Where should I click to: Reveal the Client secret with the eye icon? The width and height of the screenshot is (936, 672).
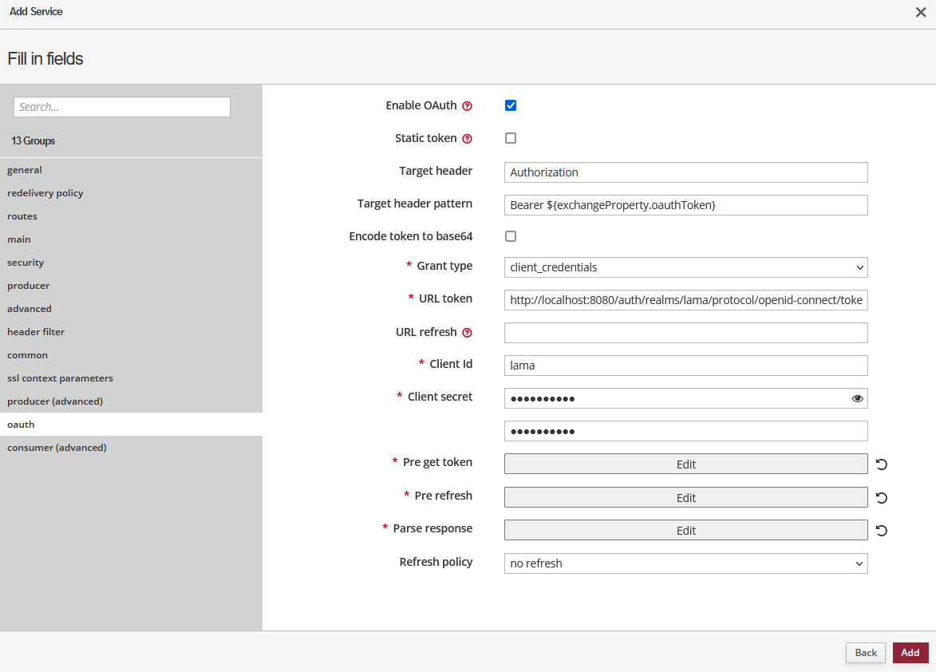857,397
